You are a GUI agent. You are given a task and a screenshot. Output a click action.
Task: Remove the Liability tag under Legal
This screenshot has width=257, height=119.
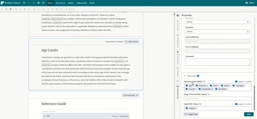(196, 108)
